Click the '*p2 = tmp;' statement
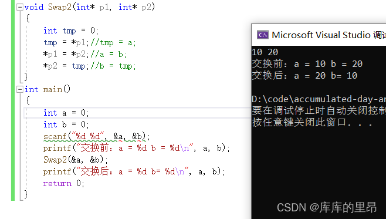The height and width of the screenshot is (219, 386). point(66,66)
